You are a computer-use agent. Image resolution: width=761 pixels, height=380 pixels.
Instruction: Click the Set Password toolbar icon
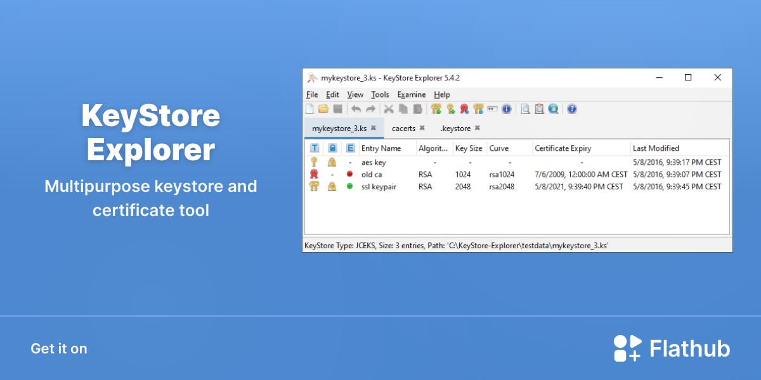pyautogui.click(x=492, y=109)
